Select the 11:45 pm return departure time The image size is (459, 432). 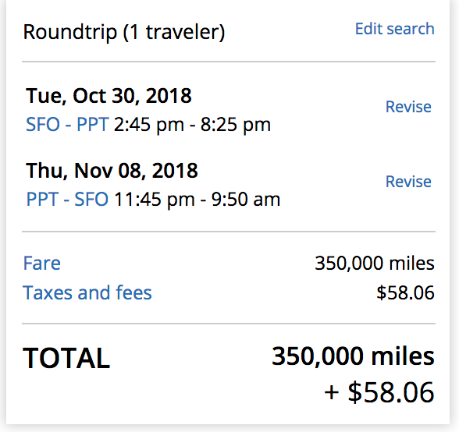[x=155, y=200]
